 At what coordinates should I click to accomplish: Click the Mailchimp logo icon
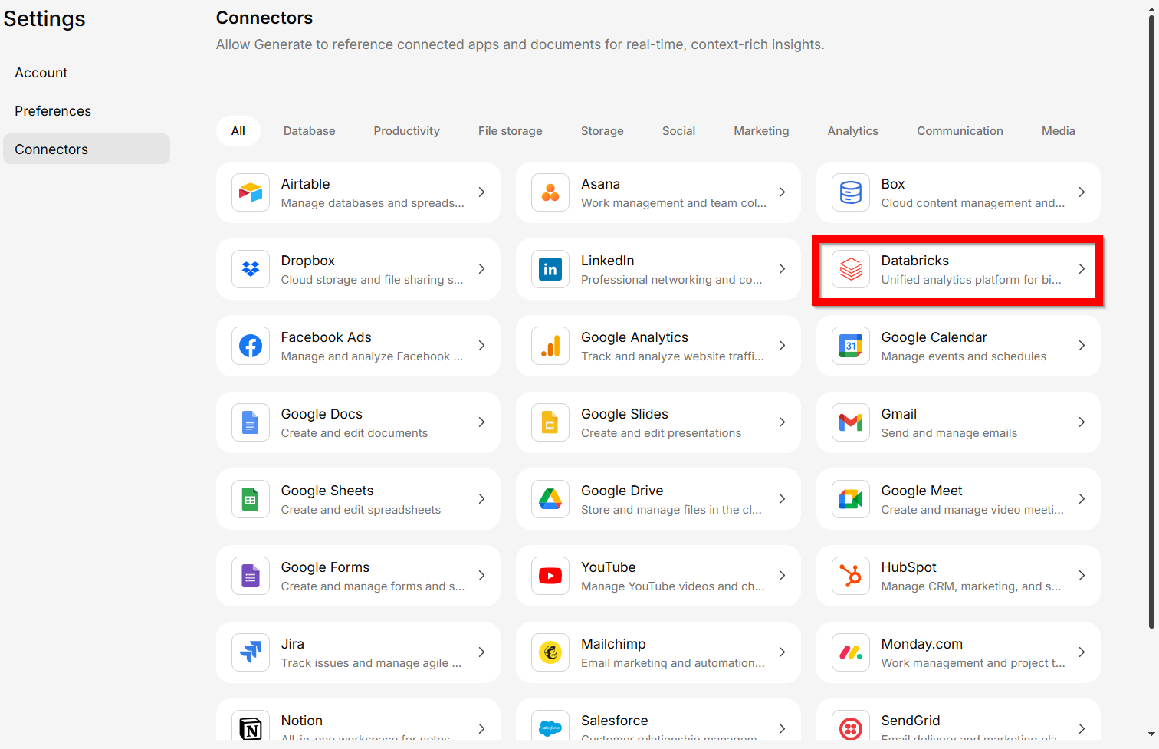(550, 652)
